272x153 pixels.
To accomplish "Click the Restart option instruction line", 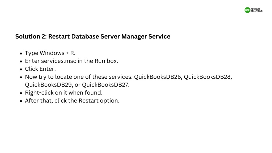I will coord(72,101).
